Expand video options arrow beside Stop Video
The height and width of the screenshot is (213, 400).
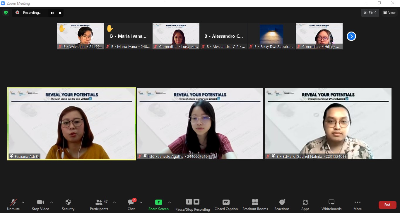(52, 202)
